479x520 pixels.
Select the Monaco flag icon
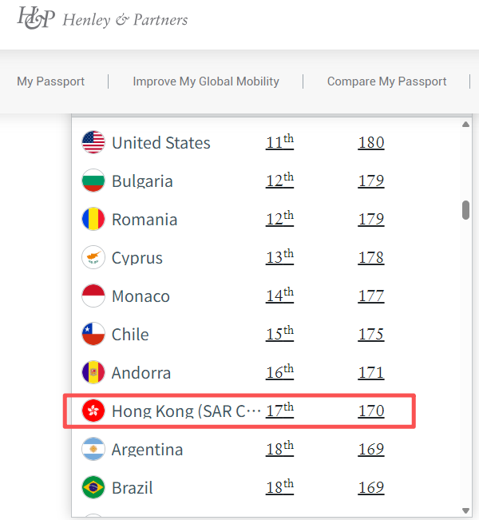tap(93, 296)
